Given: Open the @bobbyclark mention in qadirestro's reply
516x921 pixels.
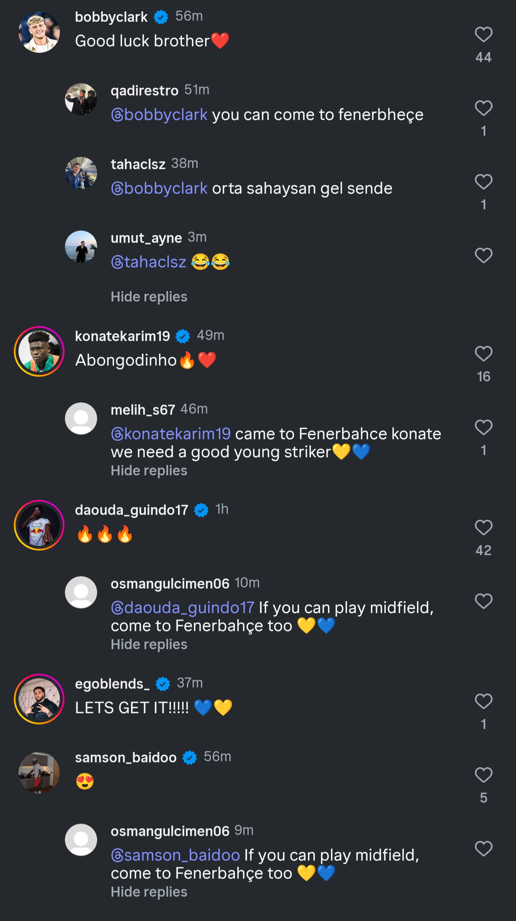Looking at the screenshot, I should point(159,115).
